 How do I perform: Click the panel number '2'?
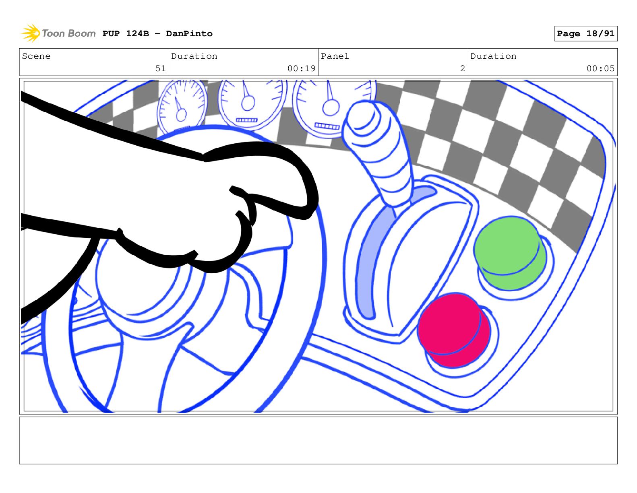coord(463,68)
